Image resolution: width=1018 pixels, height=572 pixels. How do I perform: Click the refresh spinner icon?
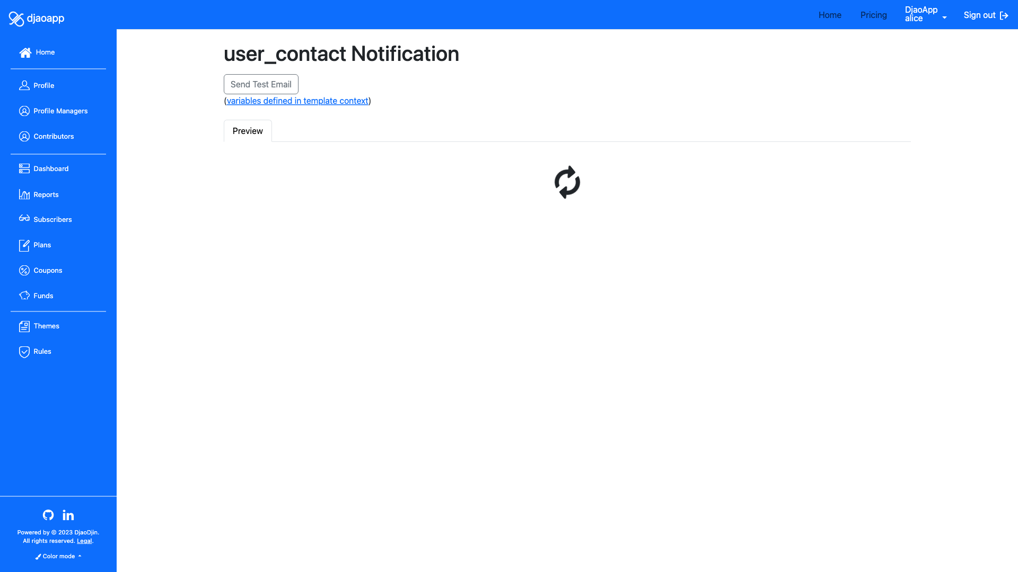pos(567,182)
